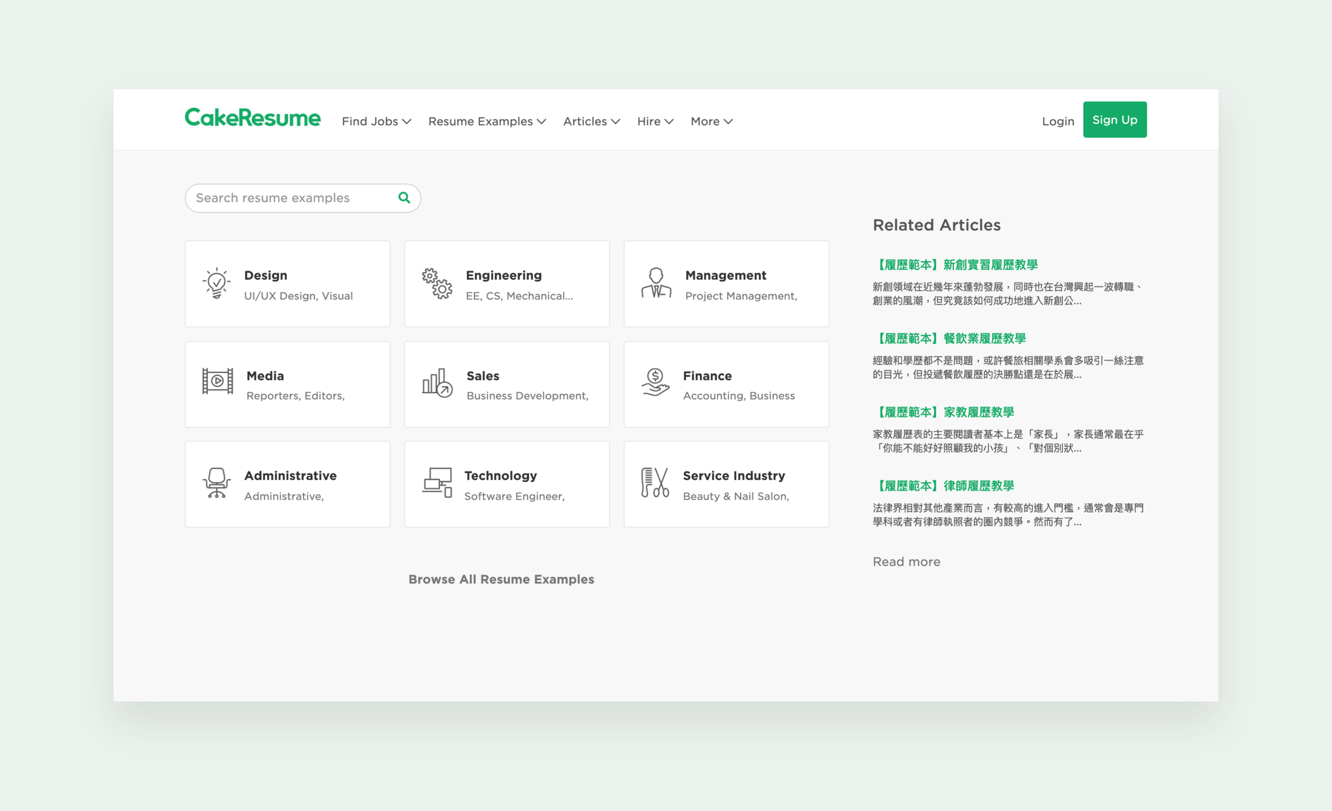Click the Sales bar chart icon

(x=437, y=383)
